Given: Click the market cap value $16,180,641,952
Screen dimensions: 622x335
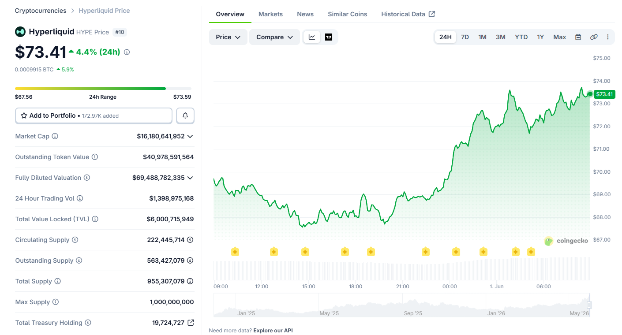Looking at the screenshot, I should (x=161, y=136).
